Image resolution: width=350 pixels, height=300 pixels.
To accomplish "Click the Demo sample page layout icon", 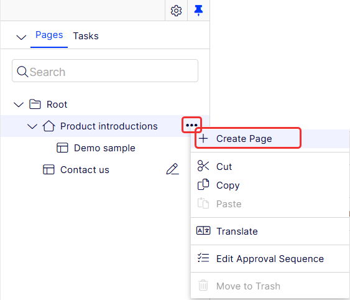I will pos(62,148).
